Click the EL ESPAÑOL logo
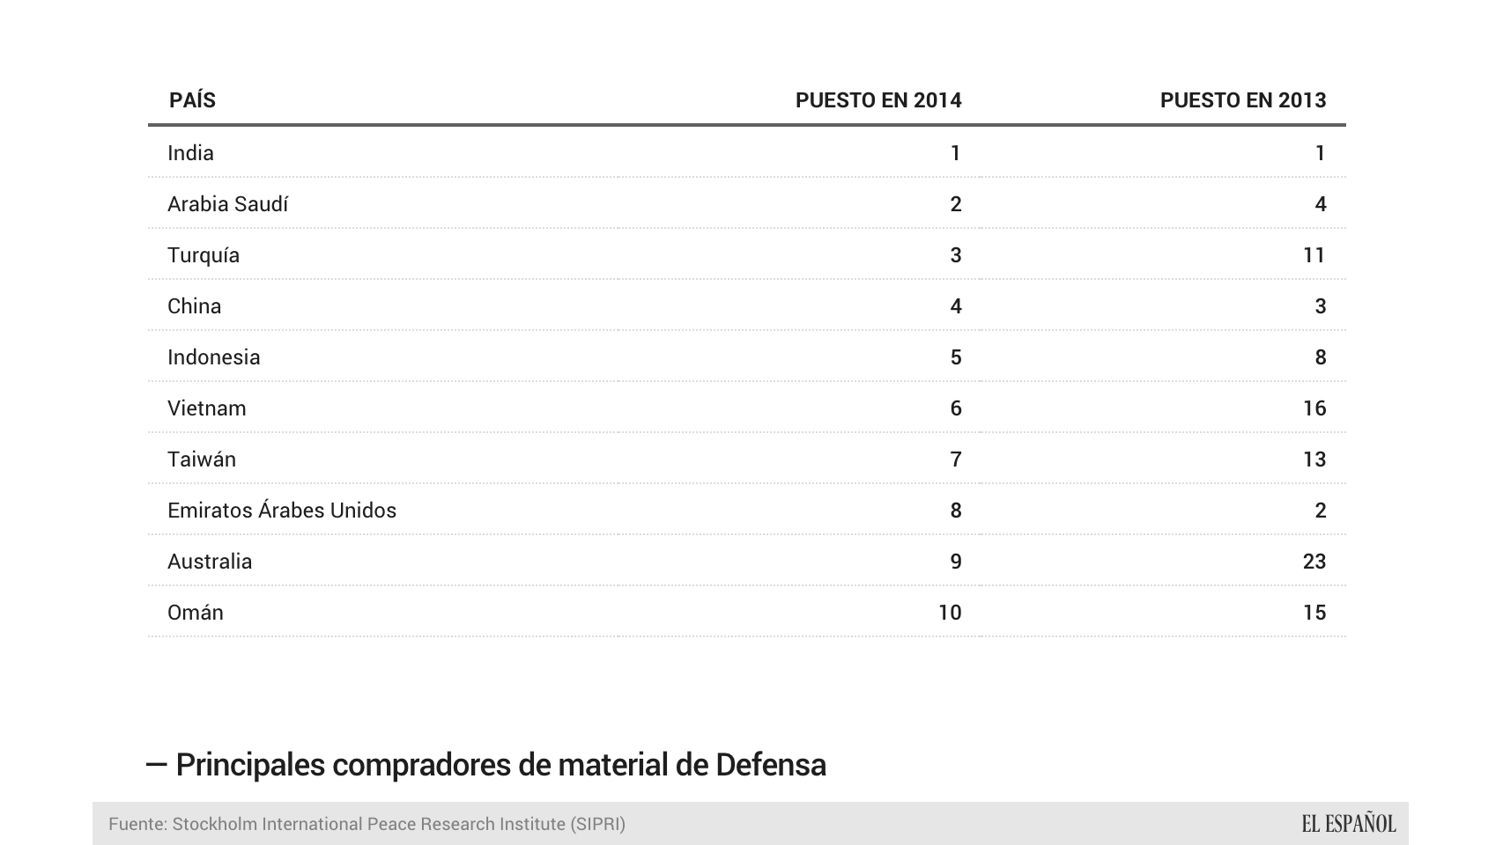This screenshot has height=845, width=1503. (1348, 824)
